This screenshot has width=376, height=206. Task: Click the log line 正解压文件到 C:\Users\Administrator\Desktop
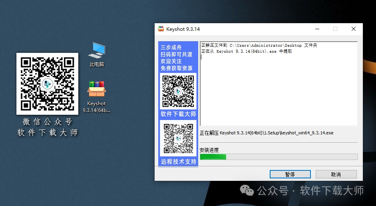point(259,45)
